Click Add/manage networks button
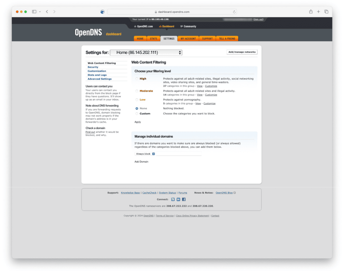 (x=242, y=52)
